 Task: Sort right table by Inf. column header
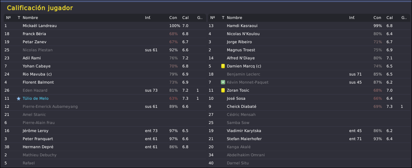click(352, 17)
